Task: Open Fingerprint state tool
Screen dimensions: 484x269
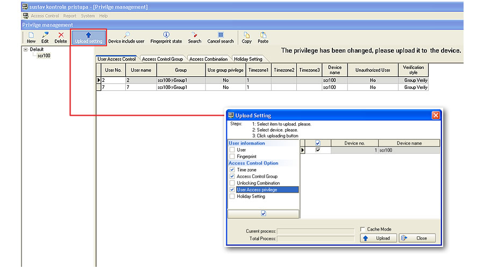Action: (x=166, y=37)
